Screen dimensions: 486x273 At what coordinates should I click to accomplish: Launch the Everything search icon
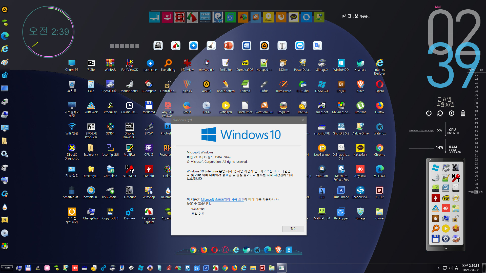click(168, 65)
